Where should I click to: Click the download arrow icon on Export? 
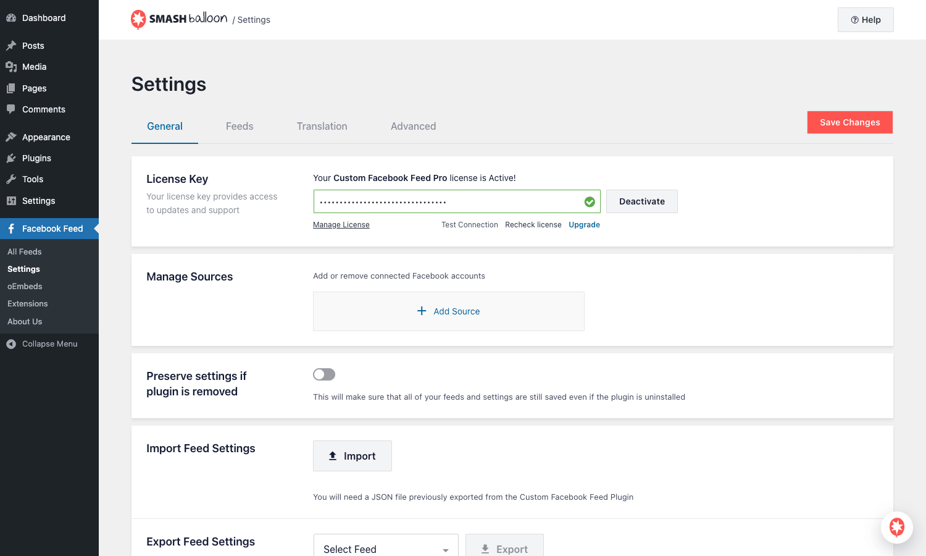tap(485, 549)
